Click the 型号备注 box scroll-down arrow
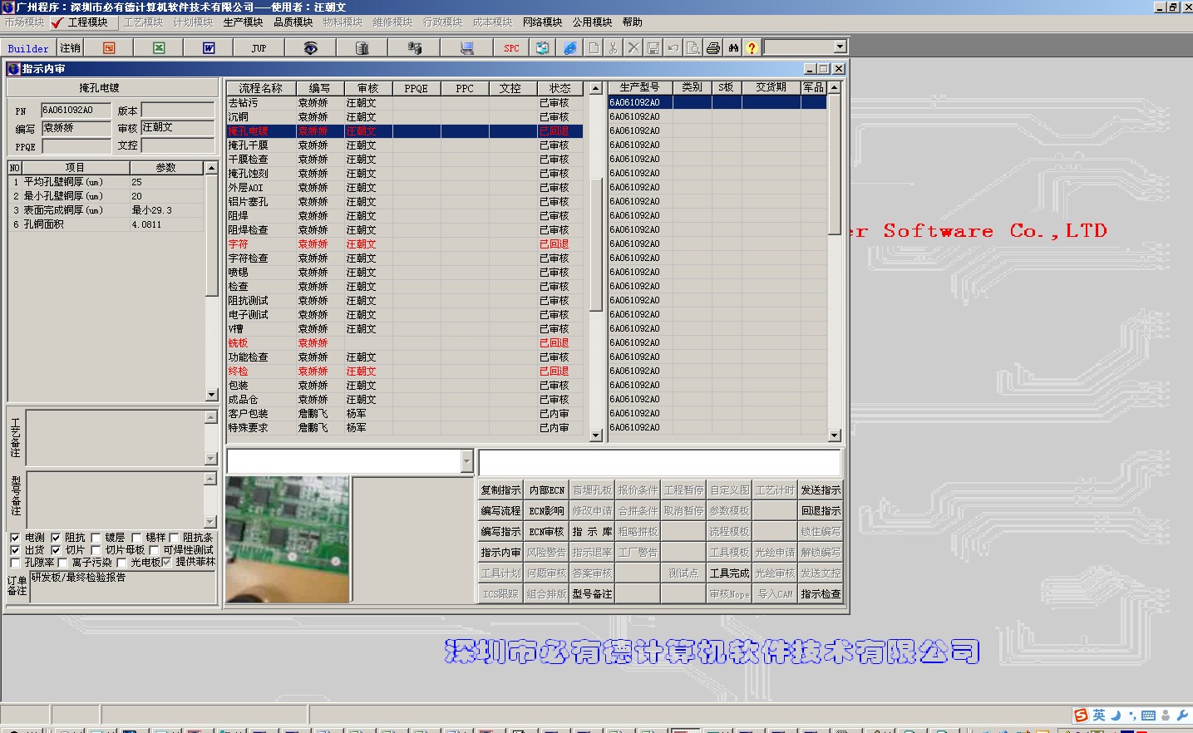The image size is (1193, 733). pyautogui.click(x=210, y=521)
